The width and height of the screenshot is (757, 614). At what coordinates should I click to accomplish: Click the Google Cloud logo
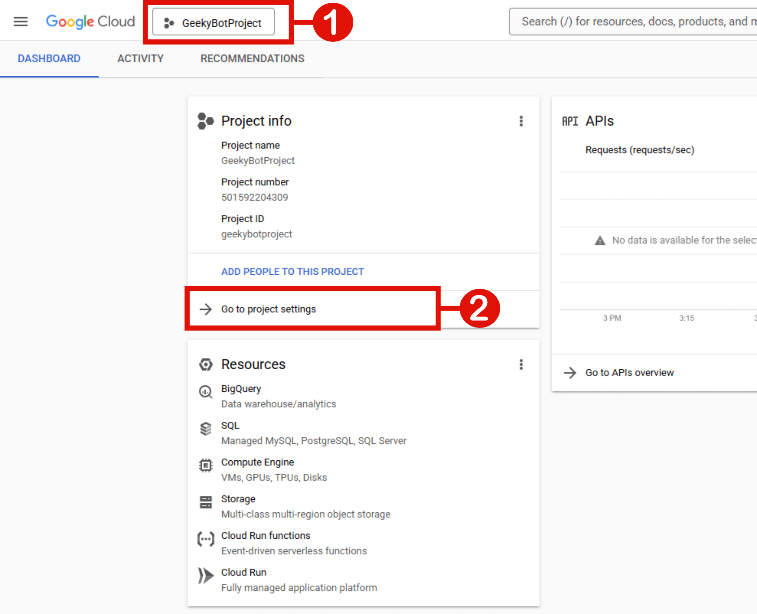[90, 22]
